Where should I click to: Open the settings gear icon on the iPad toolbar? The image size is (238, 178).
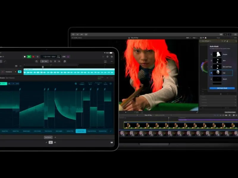coord(112,57)
